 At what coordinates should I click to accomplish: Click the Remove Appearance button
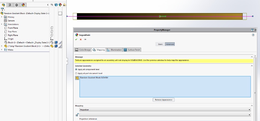[164, 100]
